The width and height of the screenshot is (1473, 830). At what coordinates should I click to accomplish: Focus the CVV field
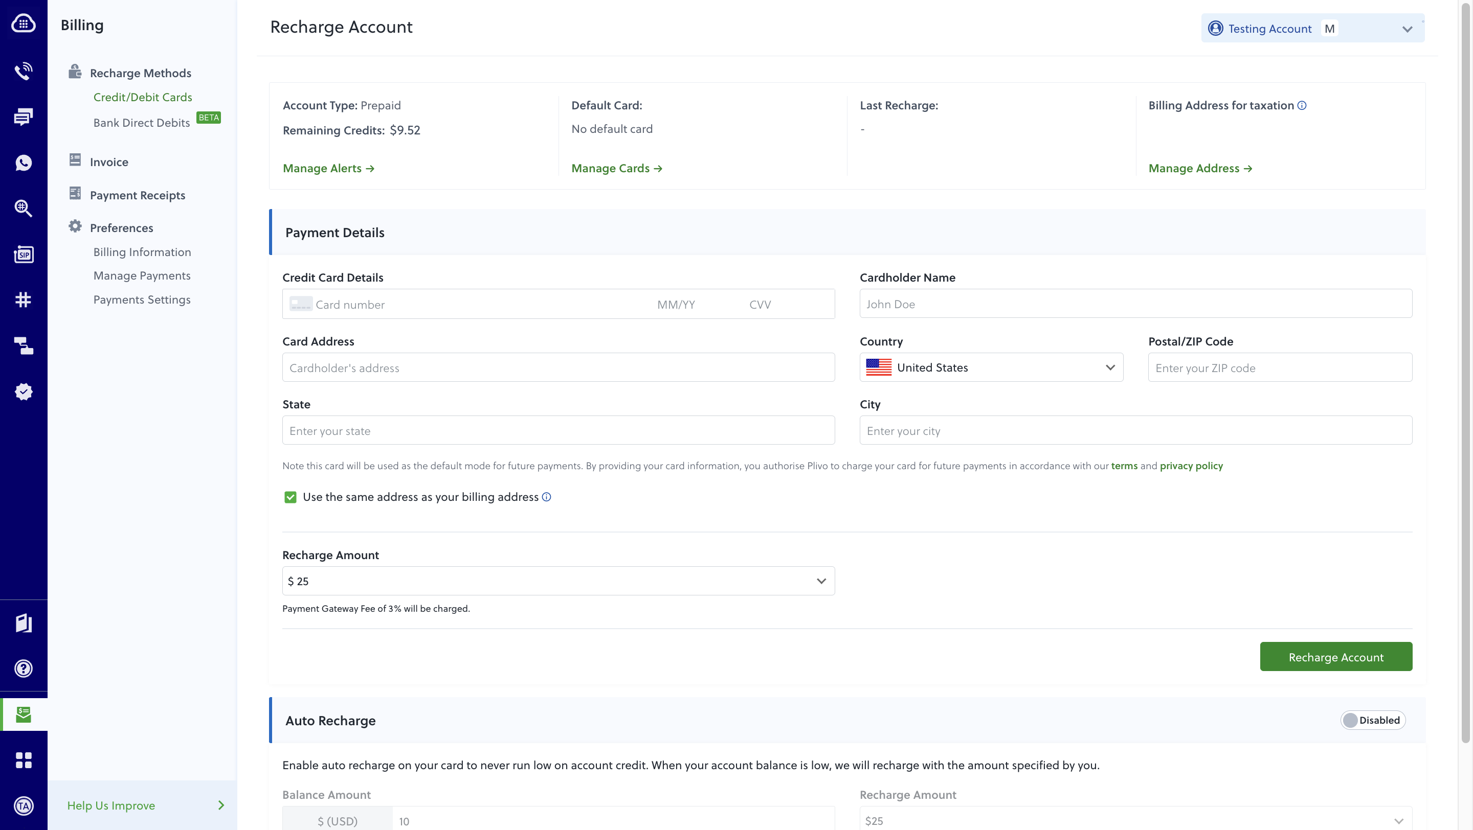[x=760, y=305]
